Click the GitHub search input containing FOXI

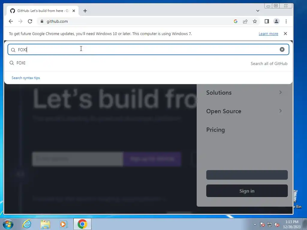point(148,49)
